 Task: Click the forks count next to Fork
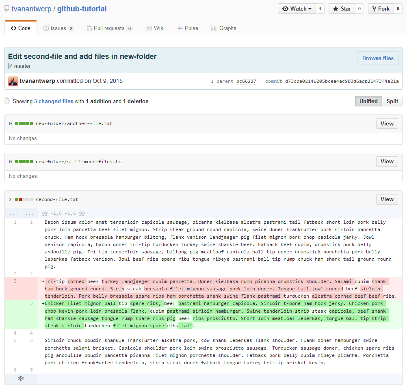[398, 9]
